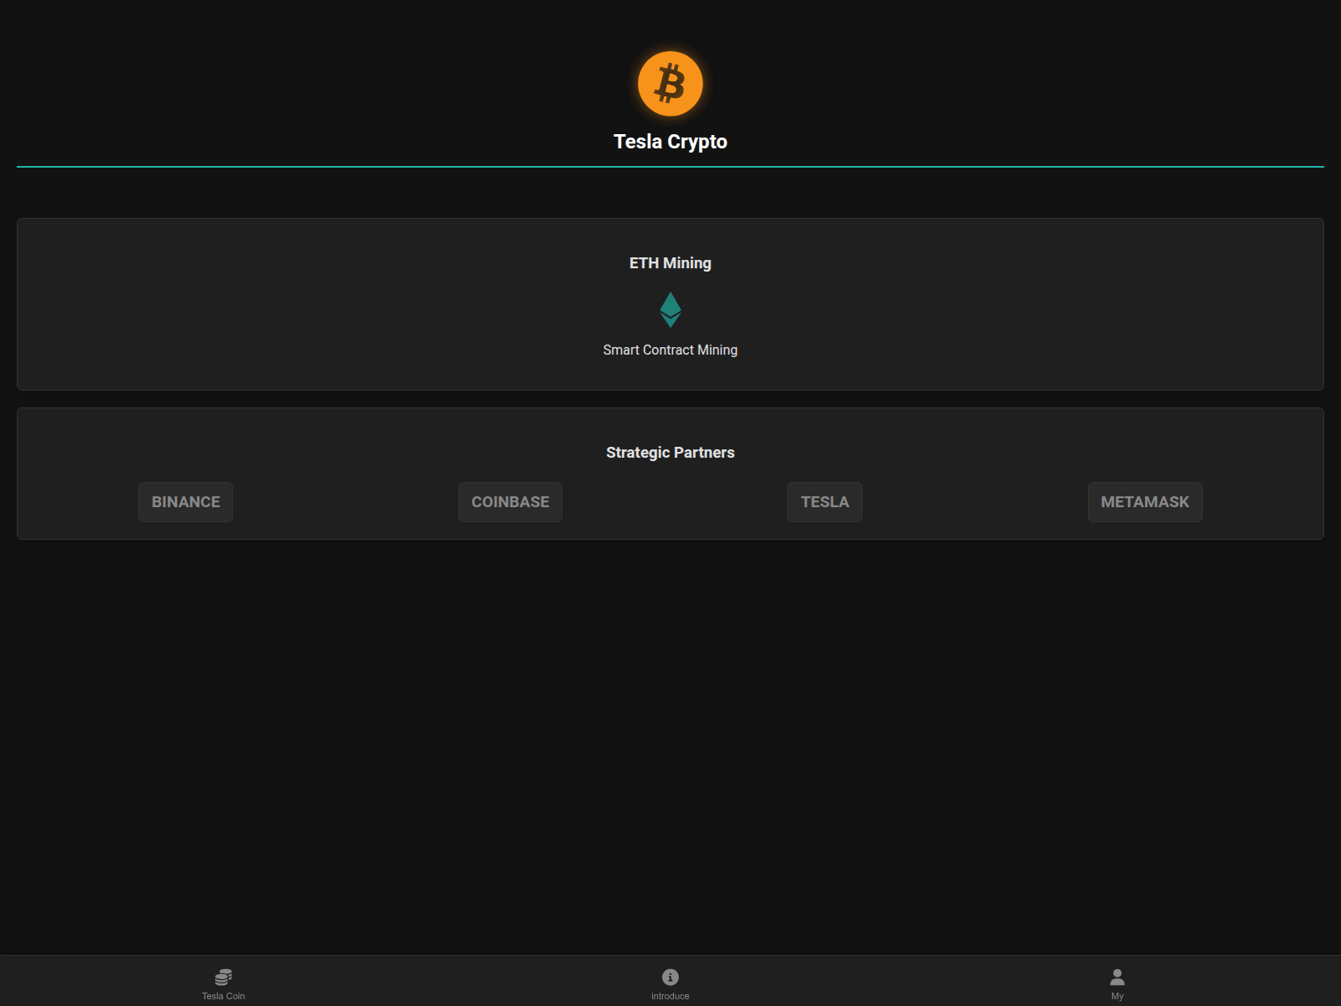Click the Strategic Partners heading
Image resolution: width=1341 pixels, height=1006 pixels.
[670, 453]
